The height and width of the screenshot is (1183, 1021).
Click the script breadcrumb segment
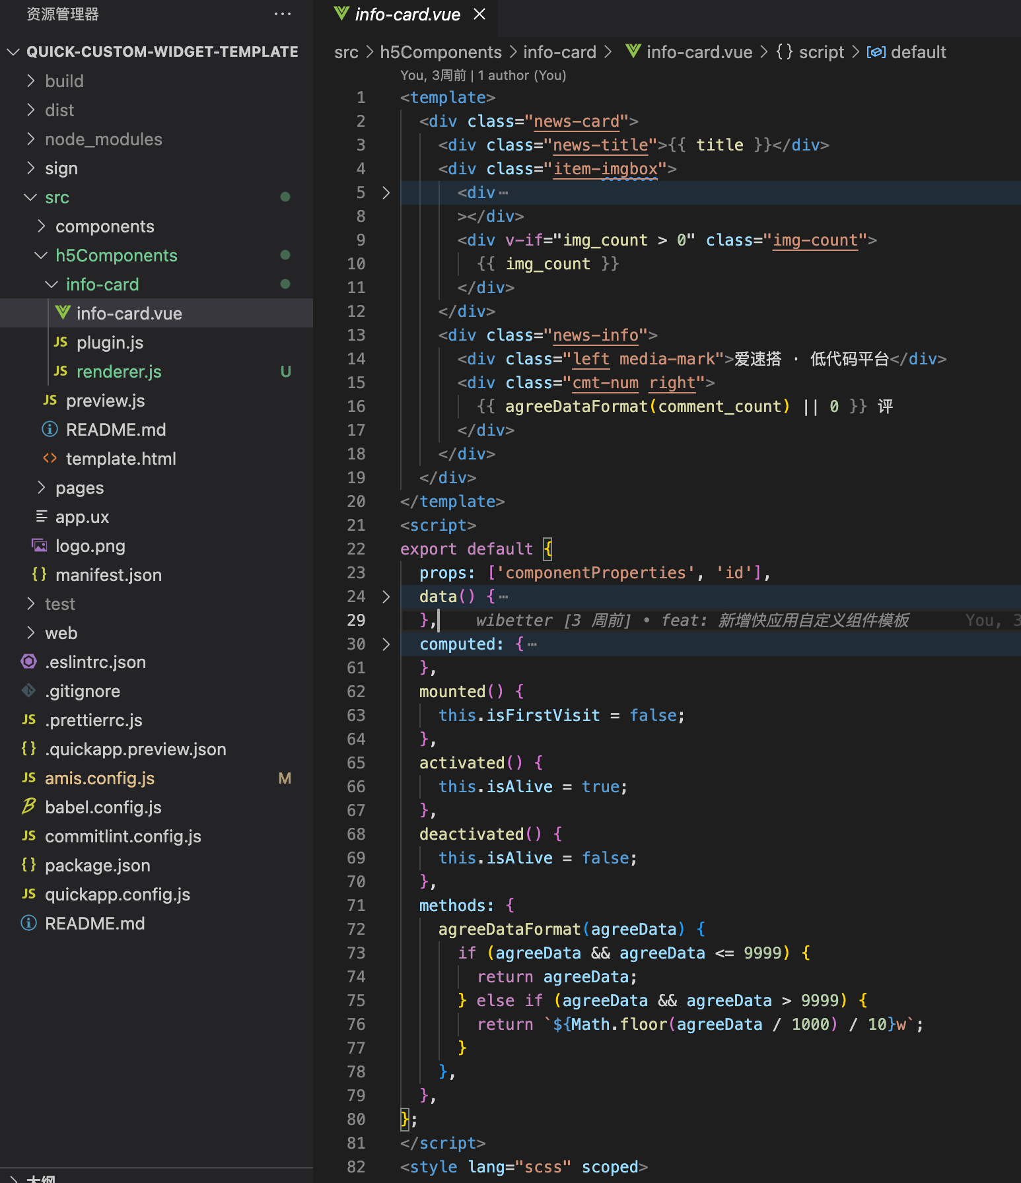[821, 52]
